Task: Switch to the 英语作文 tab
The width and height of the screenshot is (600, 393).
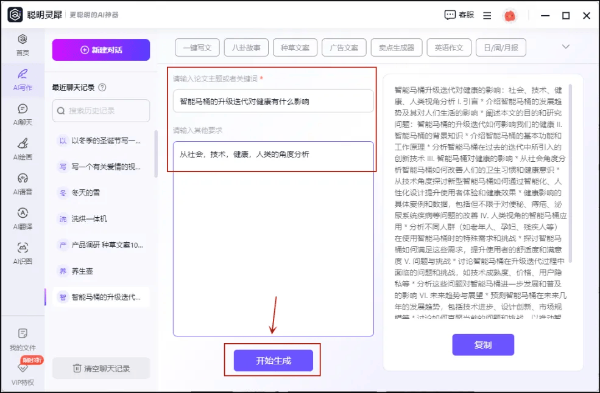Action: (448, 47)
